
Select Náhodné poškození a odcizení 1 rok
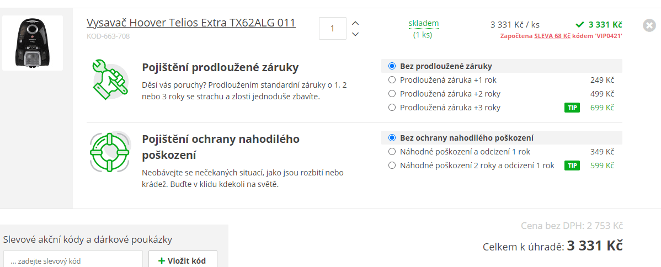(392, 151)
